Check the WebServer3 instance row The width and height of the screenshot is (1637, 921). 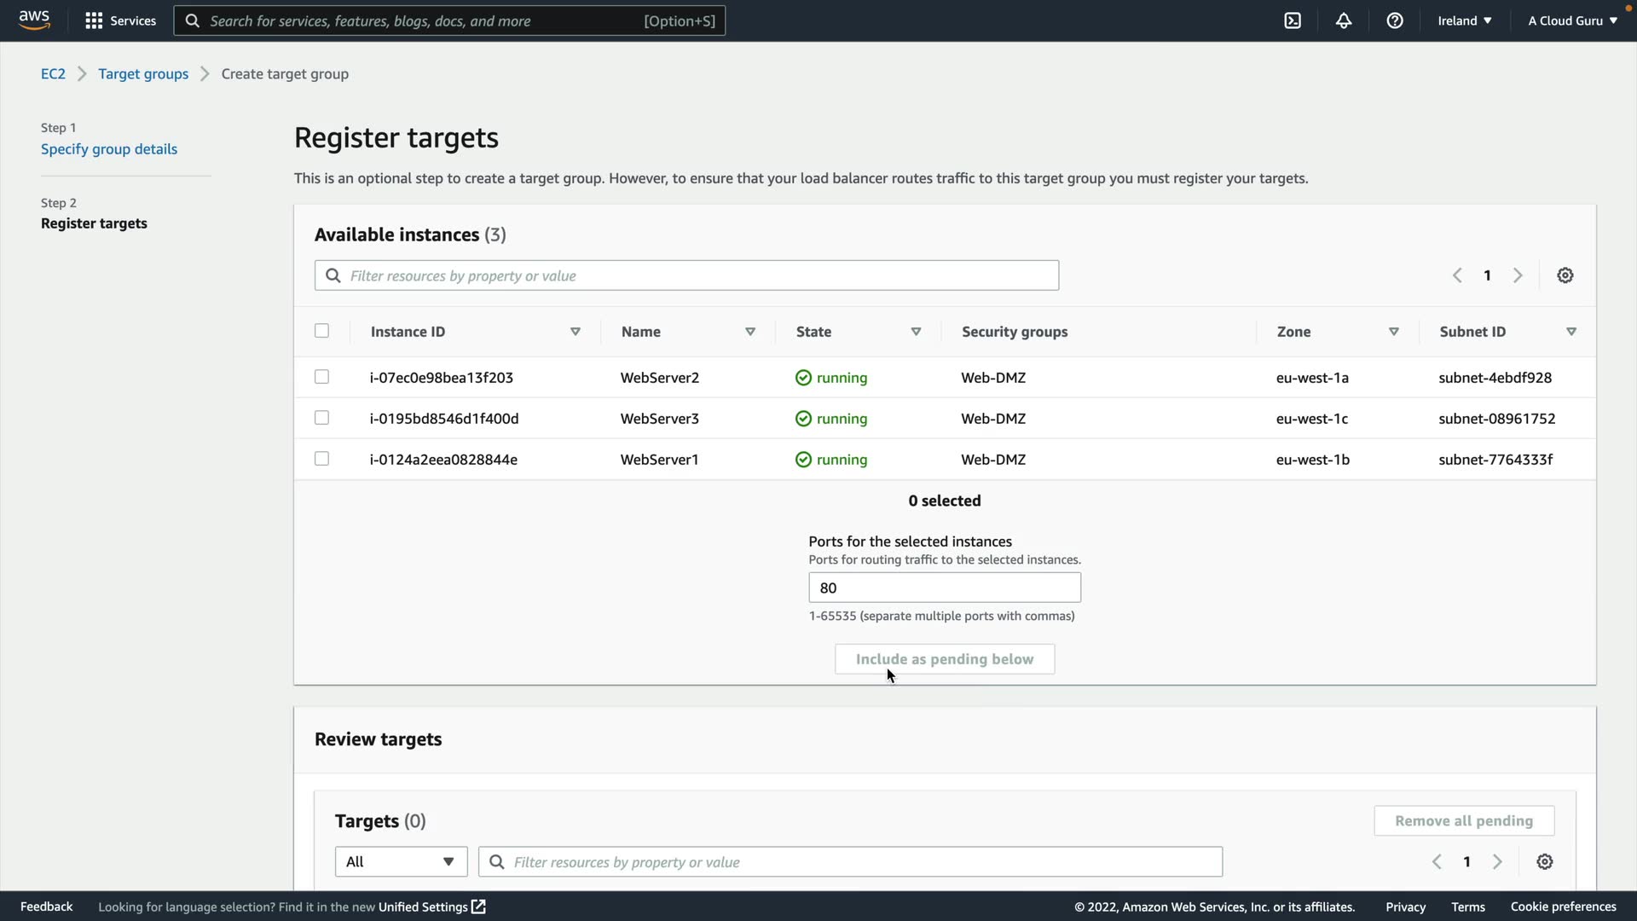[321, 418]
